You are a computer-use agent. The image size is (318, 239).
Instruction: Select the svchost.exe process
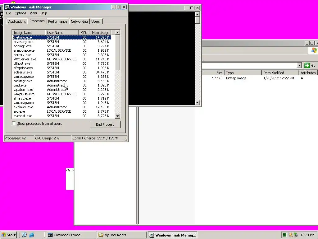(x=23, y=116)
